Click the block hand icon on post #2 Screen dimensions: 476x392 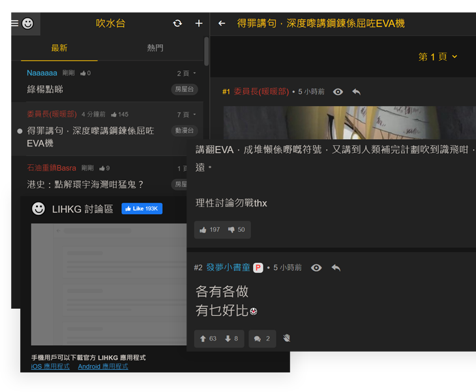pyautogui.click(x=287, y=338)
